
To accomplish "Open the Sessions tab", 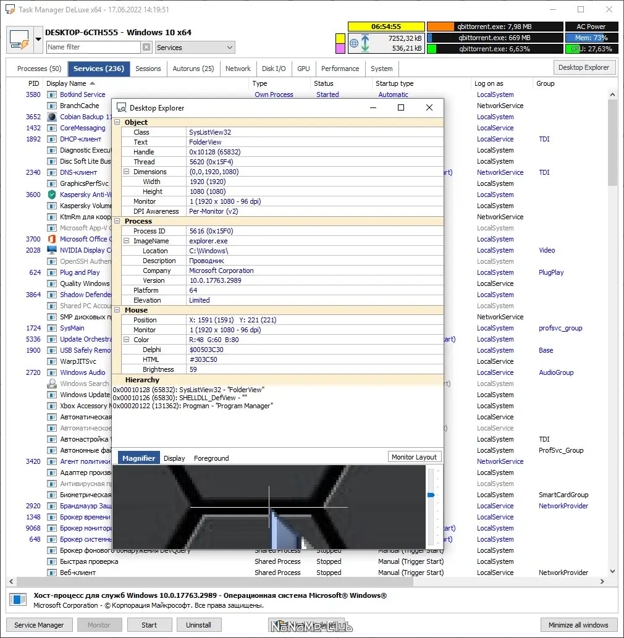I will (x=148, y=69).
